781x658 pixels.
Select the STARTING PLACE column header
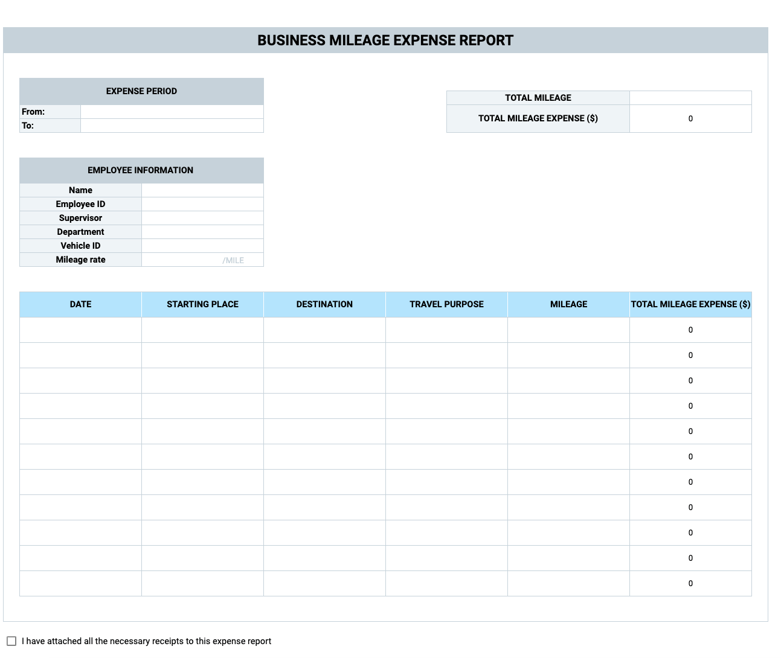[202, 304]
